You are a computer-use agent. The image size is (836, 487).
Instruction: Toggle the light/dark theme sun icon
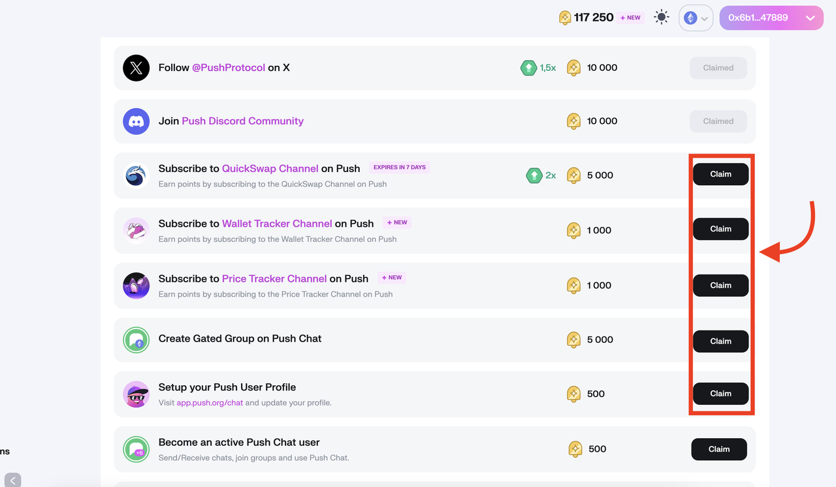pos(662,18)
